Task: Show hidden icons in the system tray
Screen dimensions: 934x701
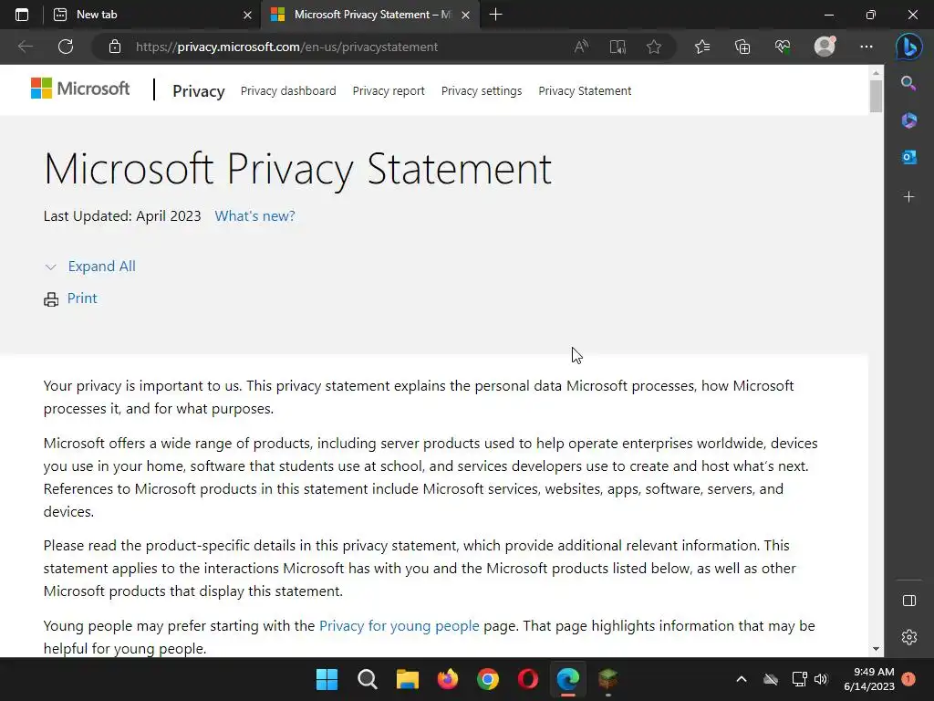Action: point(741,679)
